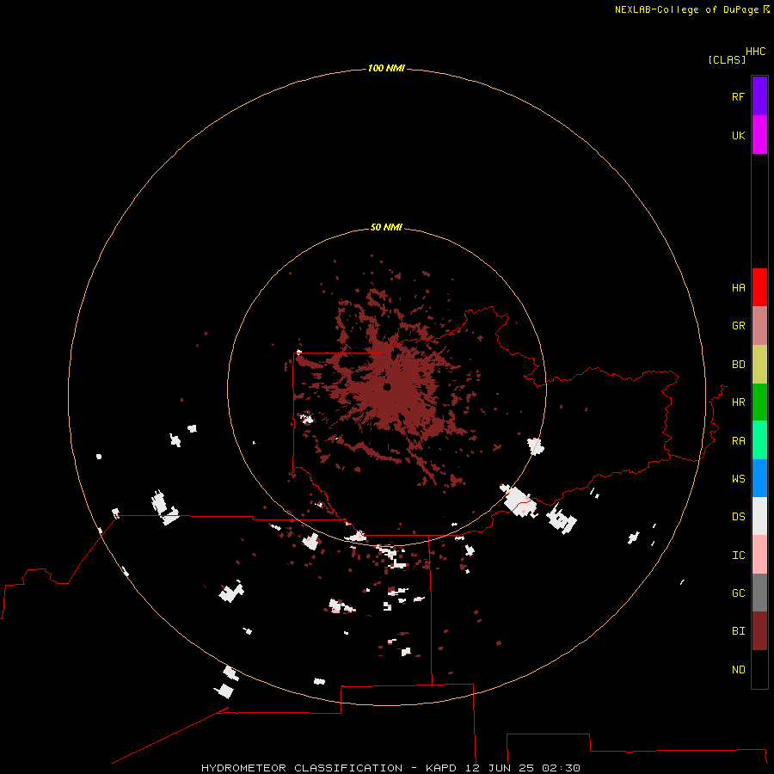Select the GR dusty pink swatch
This screenshot has height=774, width=774.
(759, 326)
